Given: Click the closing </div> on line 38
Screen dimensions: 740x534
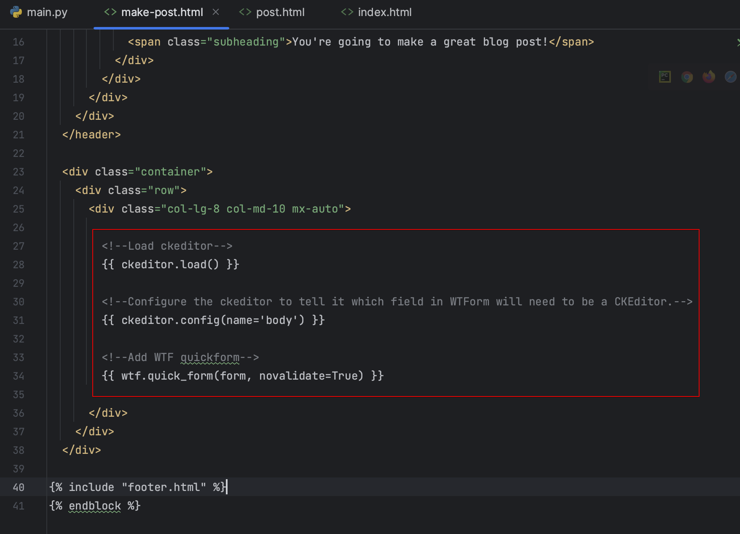Looking at the screenshot, I should pyautogui.click(x=82, y=450).
